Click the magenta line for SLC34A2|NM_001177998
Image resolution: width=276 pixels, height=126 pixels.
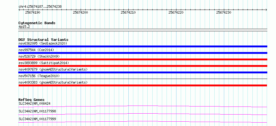click(x=143, y=114)
